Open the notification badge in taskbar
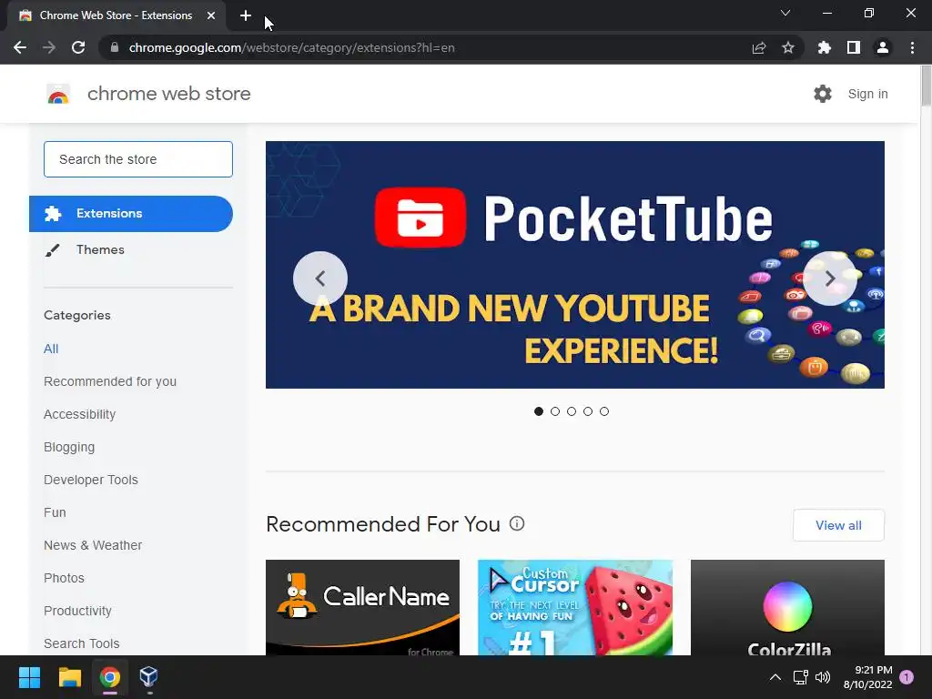 (907, 677)
